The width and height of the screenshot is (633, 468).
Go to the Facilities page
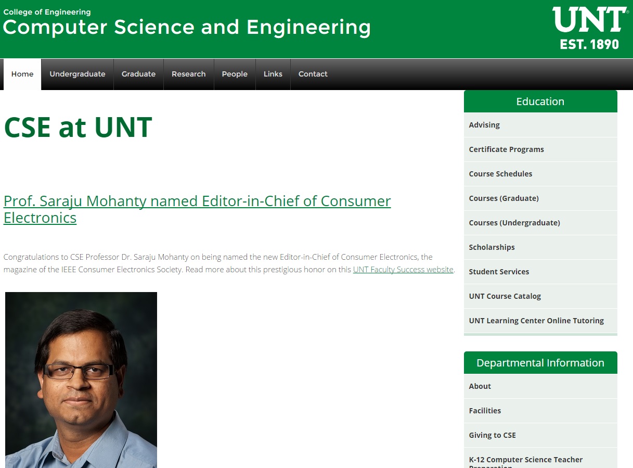coord(540,411)
